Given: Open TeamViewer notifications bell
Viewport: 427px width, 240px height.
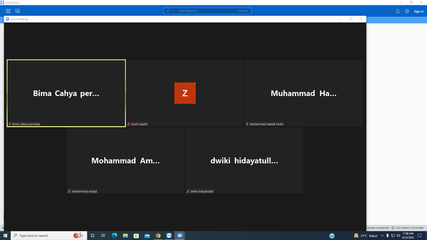Looking at the screenshot, I should [398, 11].
